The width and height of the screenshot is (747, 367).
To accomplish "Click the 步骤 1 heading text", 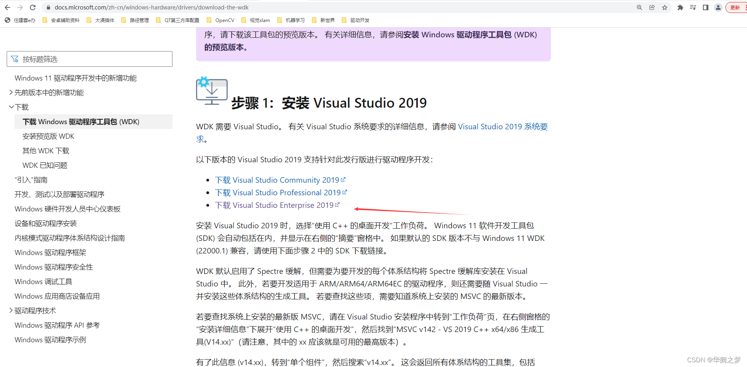I will tap(329, 103).
